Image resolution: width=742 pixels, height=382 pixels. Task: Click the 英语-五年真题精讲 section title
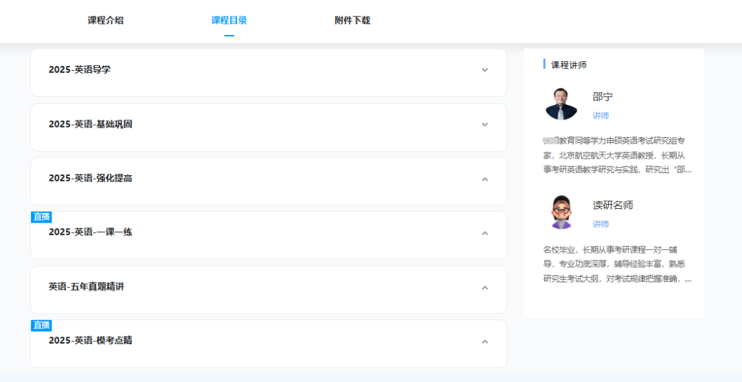(86, 286)
